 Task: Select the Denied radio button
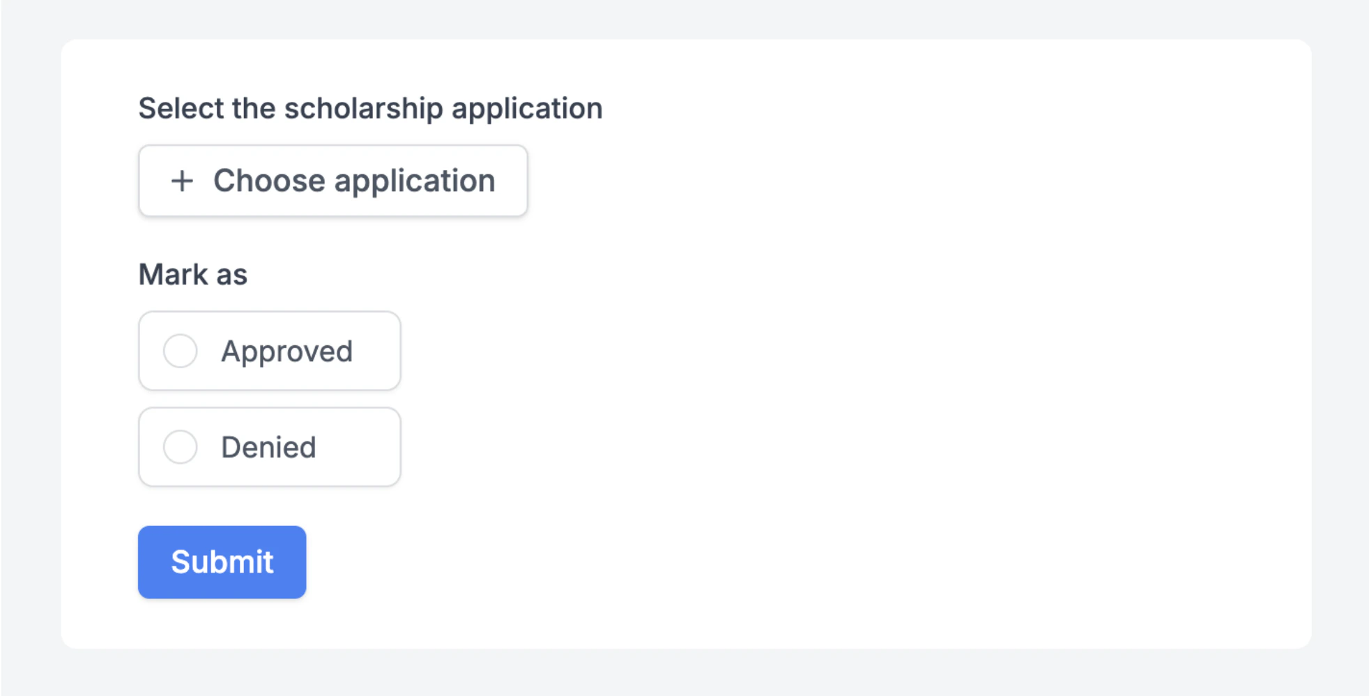[x=181, y=447]
